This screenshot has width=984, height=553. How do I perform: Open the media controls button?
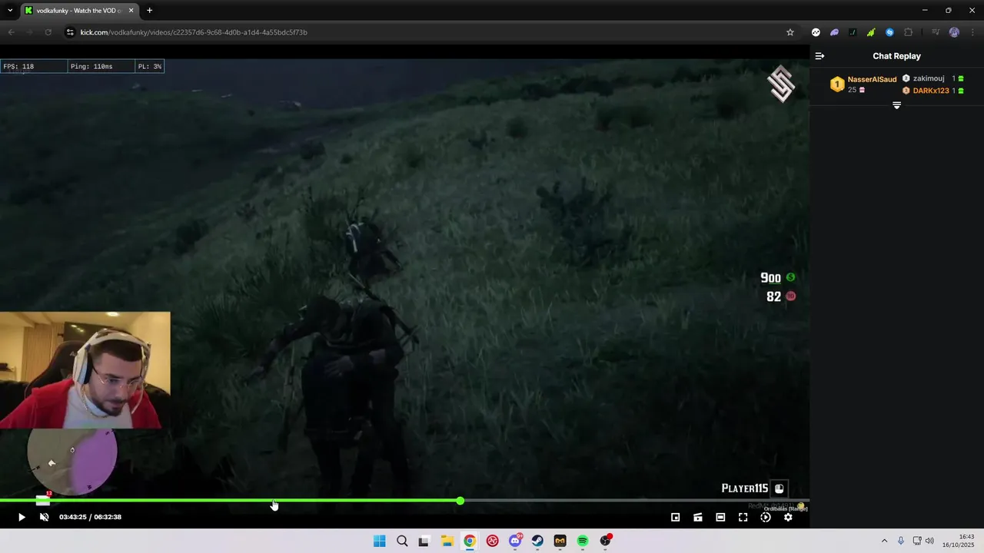[x=936, y=32]
